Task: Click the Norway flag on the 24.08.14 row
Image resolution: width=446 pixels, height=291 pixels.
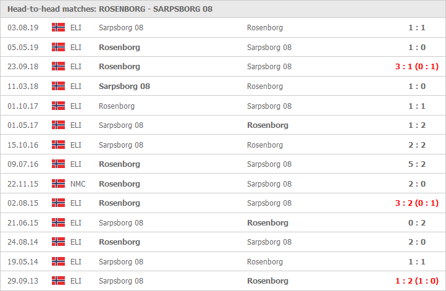Action: [x=58, y=242]
